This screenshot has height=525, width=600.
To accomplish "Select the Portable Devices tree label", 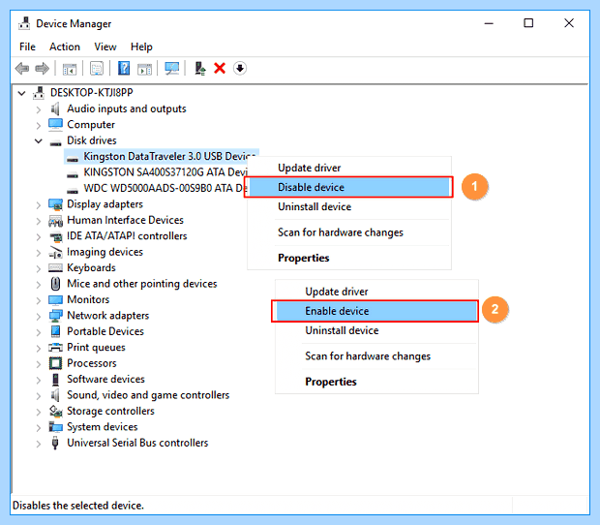I will point(105,331).
